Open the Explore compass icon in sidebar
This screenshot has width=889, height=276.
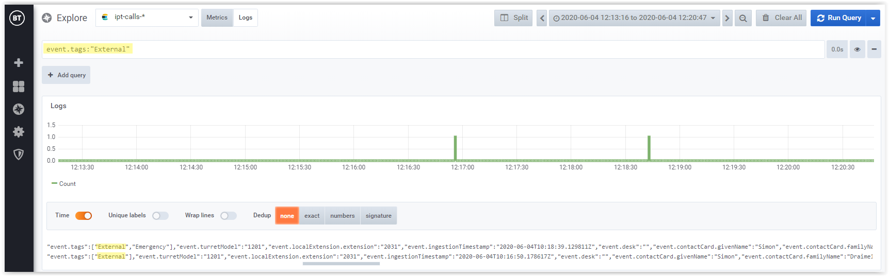tap(19, 109)
